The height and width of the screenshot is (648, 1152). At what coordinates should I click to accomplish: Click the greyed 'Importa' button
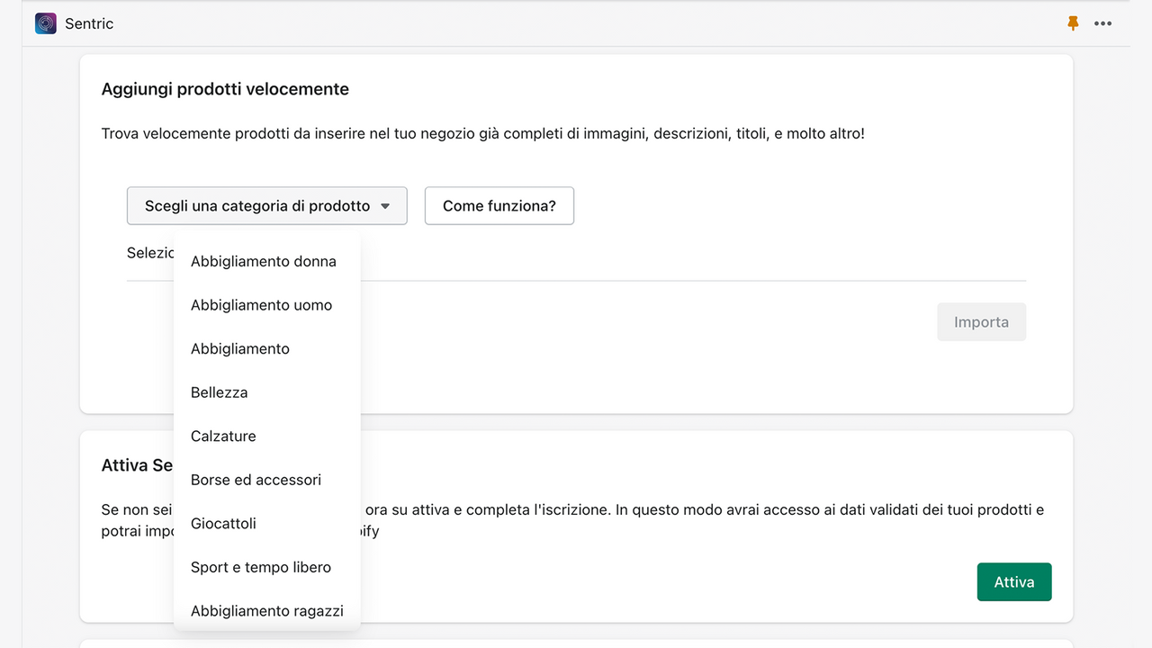click(x=981, y=322)
